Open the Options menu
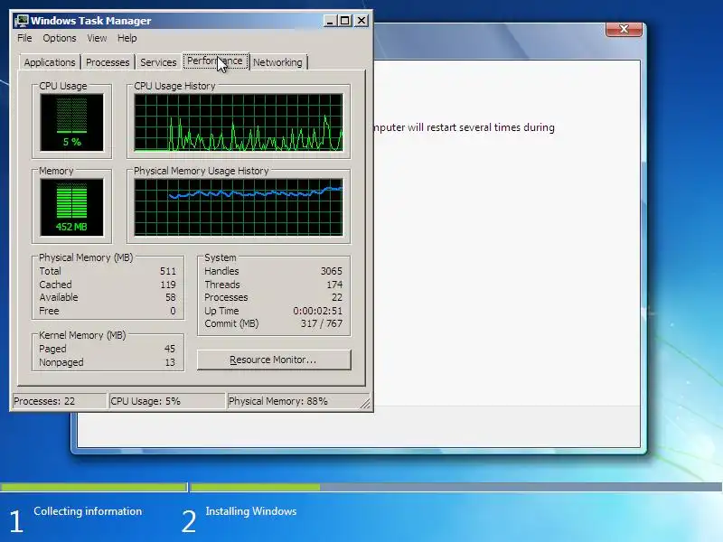The image size is (723, 542). [x=60, y=38]
